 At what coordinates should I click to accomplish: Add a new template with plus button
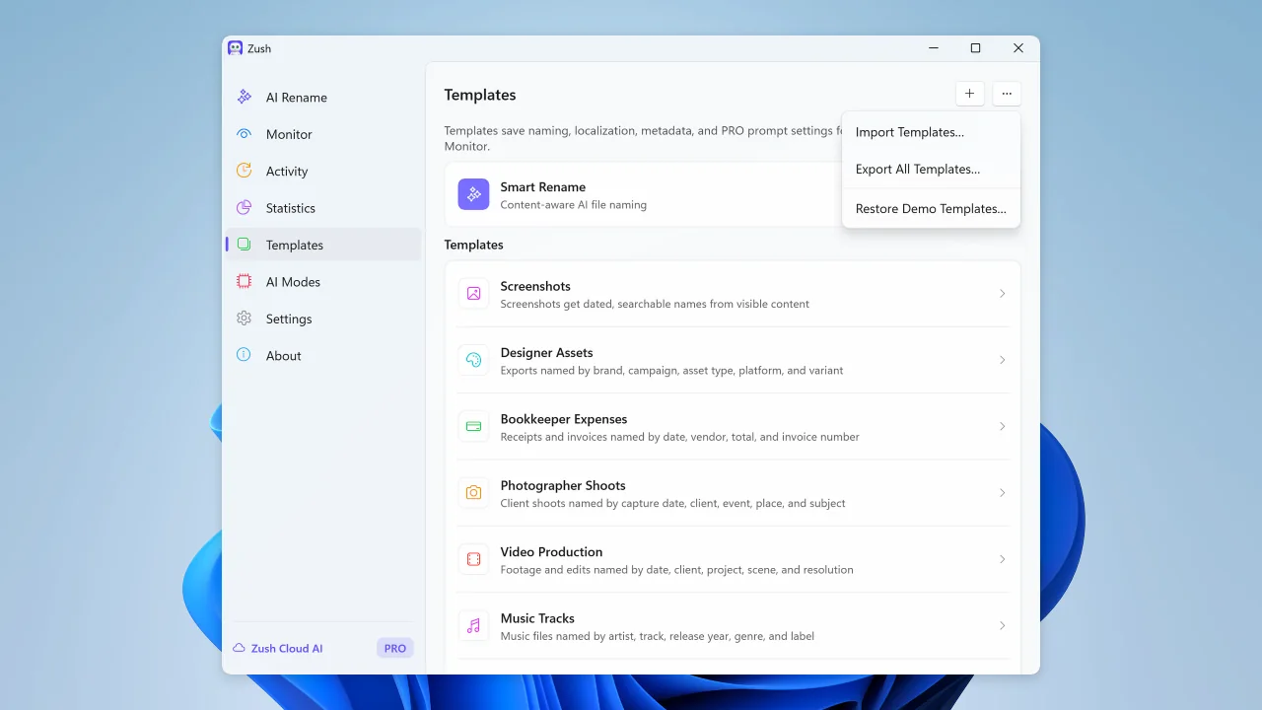(x=969, y=94)
